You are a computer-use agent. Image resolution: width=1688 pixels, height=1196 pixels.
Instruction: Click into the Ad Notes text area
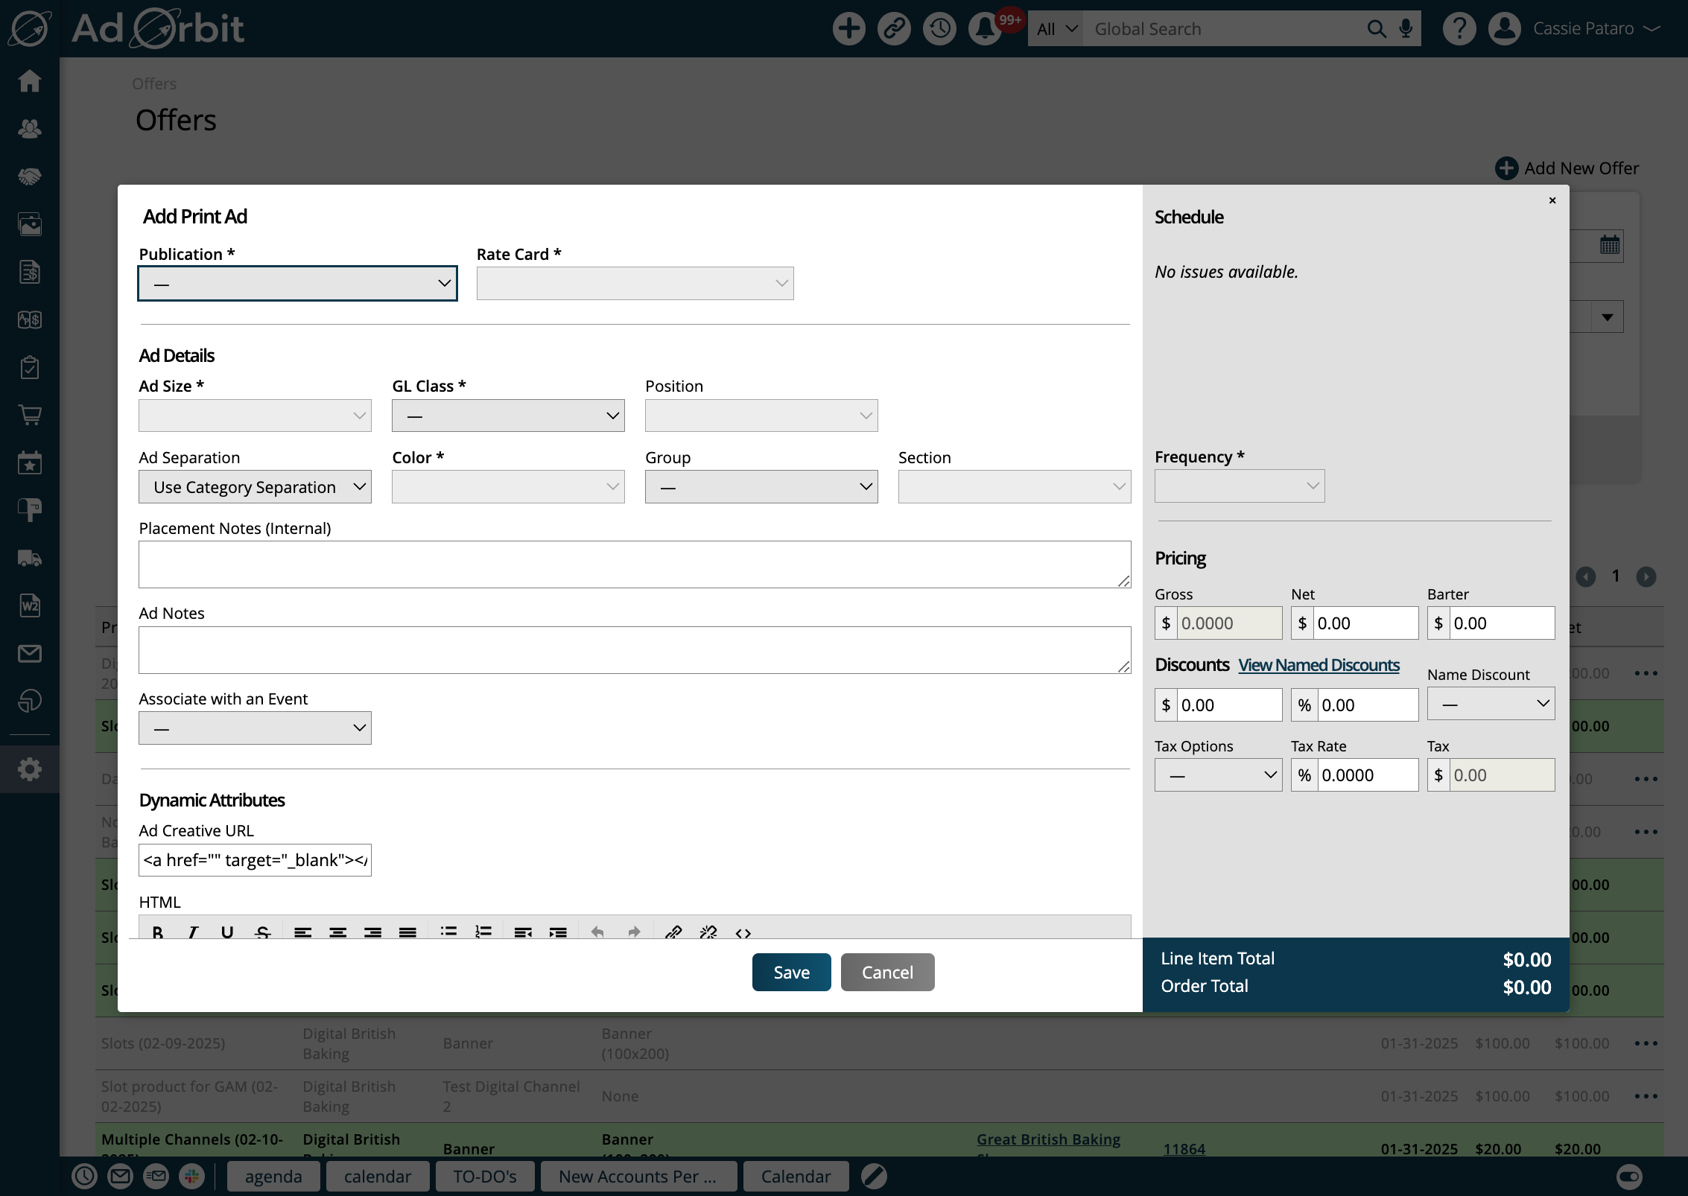pyautogui.click(x=634, y=650)
